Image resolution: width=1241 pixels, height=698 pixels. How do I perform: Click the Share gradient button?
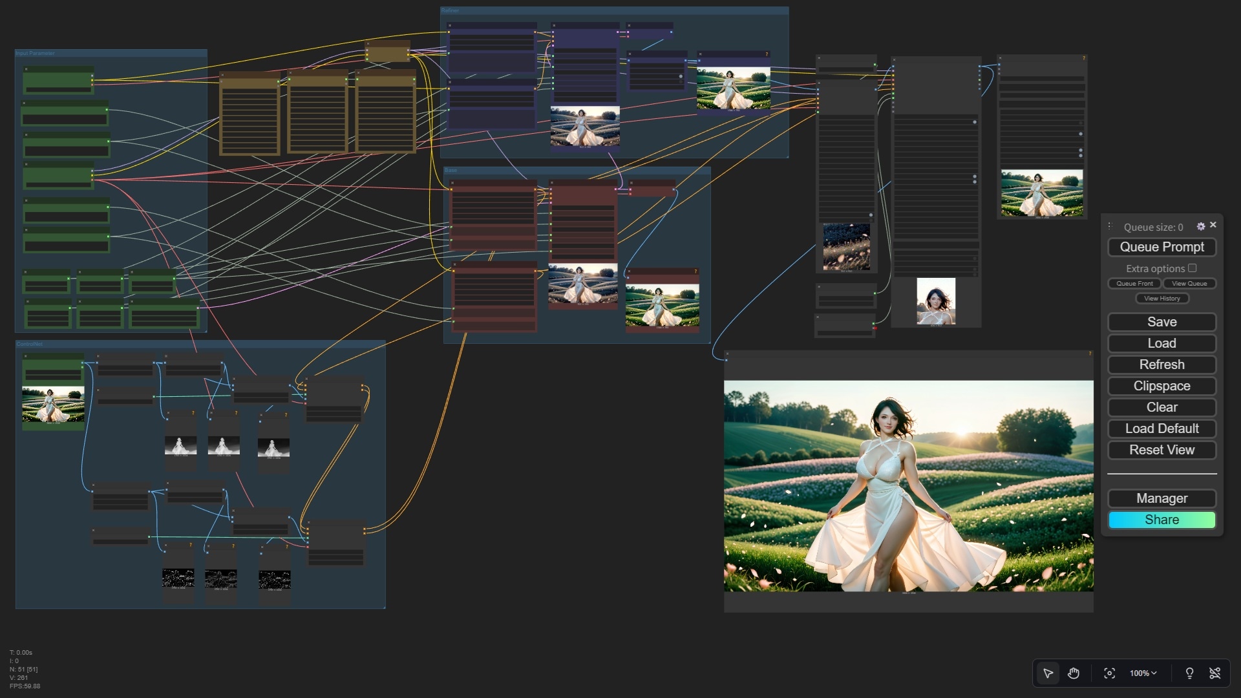pyautogui.click(x=1161, y=520)
